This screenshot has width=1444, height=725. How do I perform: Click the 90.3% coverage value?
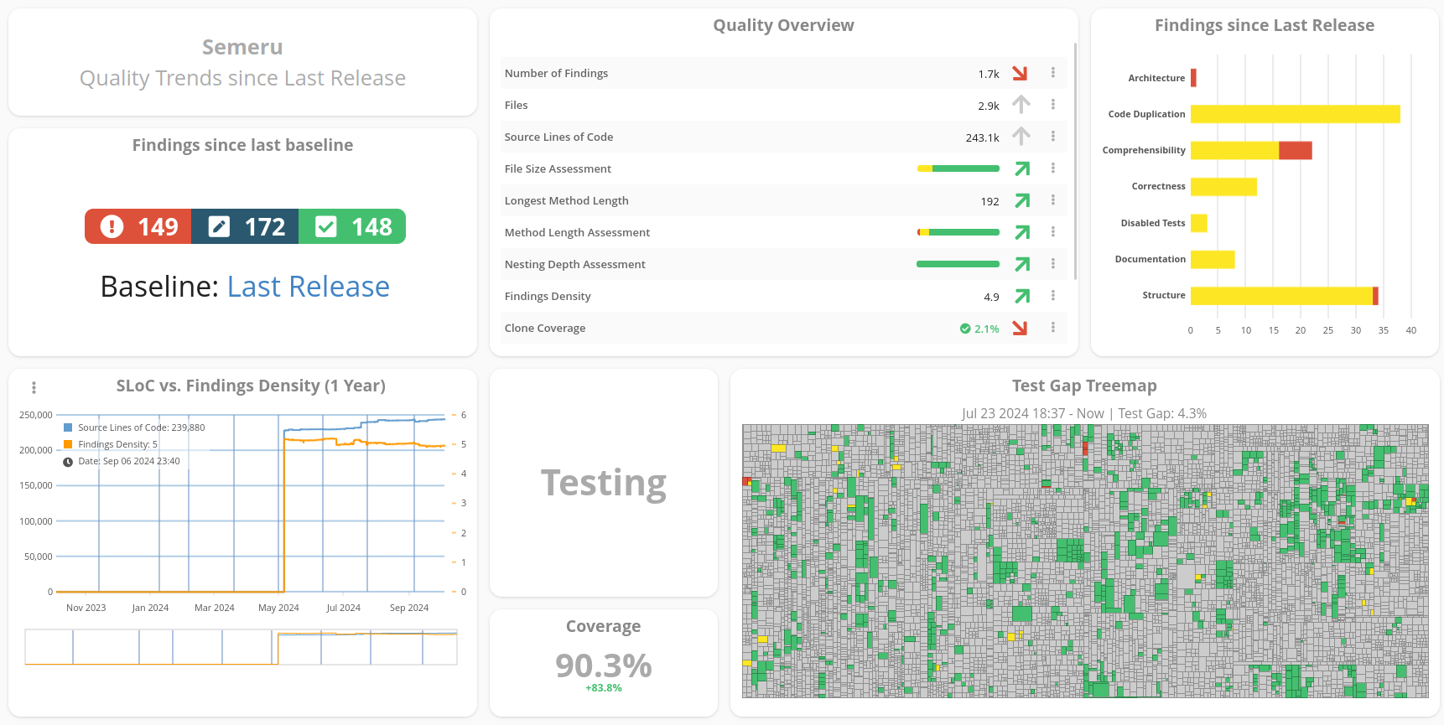coord(604,665)
